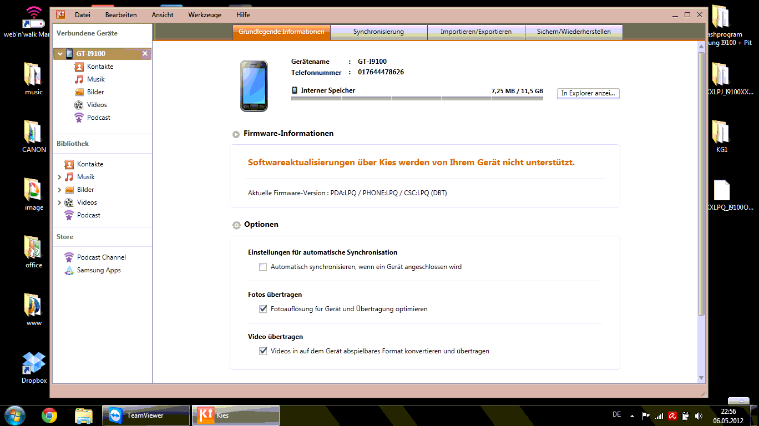Click the Videos reel icon under GT-I9100

point(79,105)
